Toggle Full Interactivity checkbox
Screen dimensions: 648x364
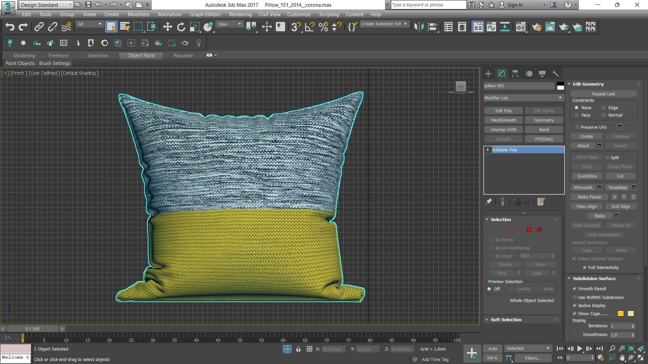coord(585,268)
